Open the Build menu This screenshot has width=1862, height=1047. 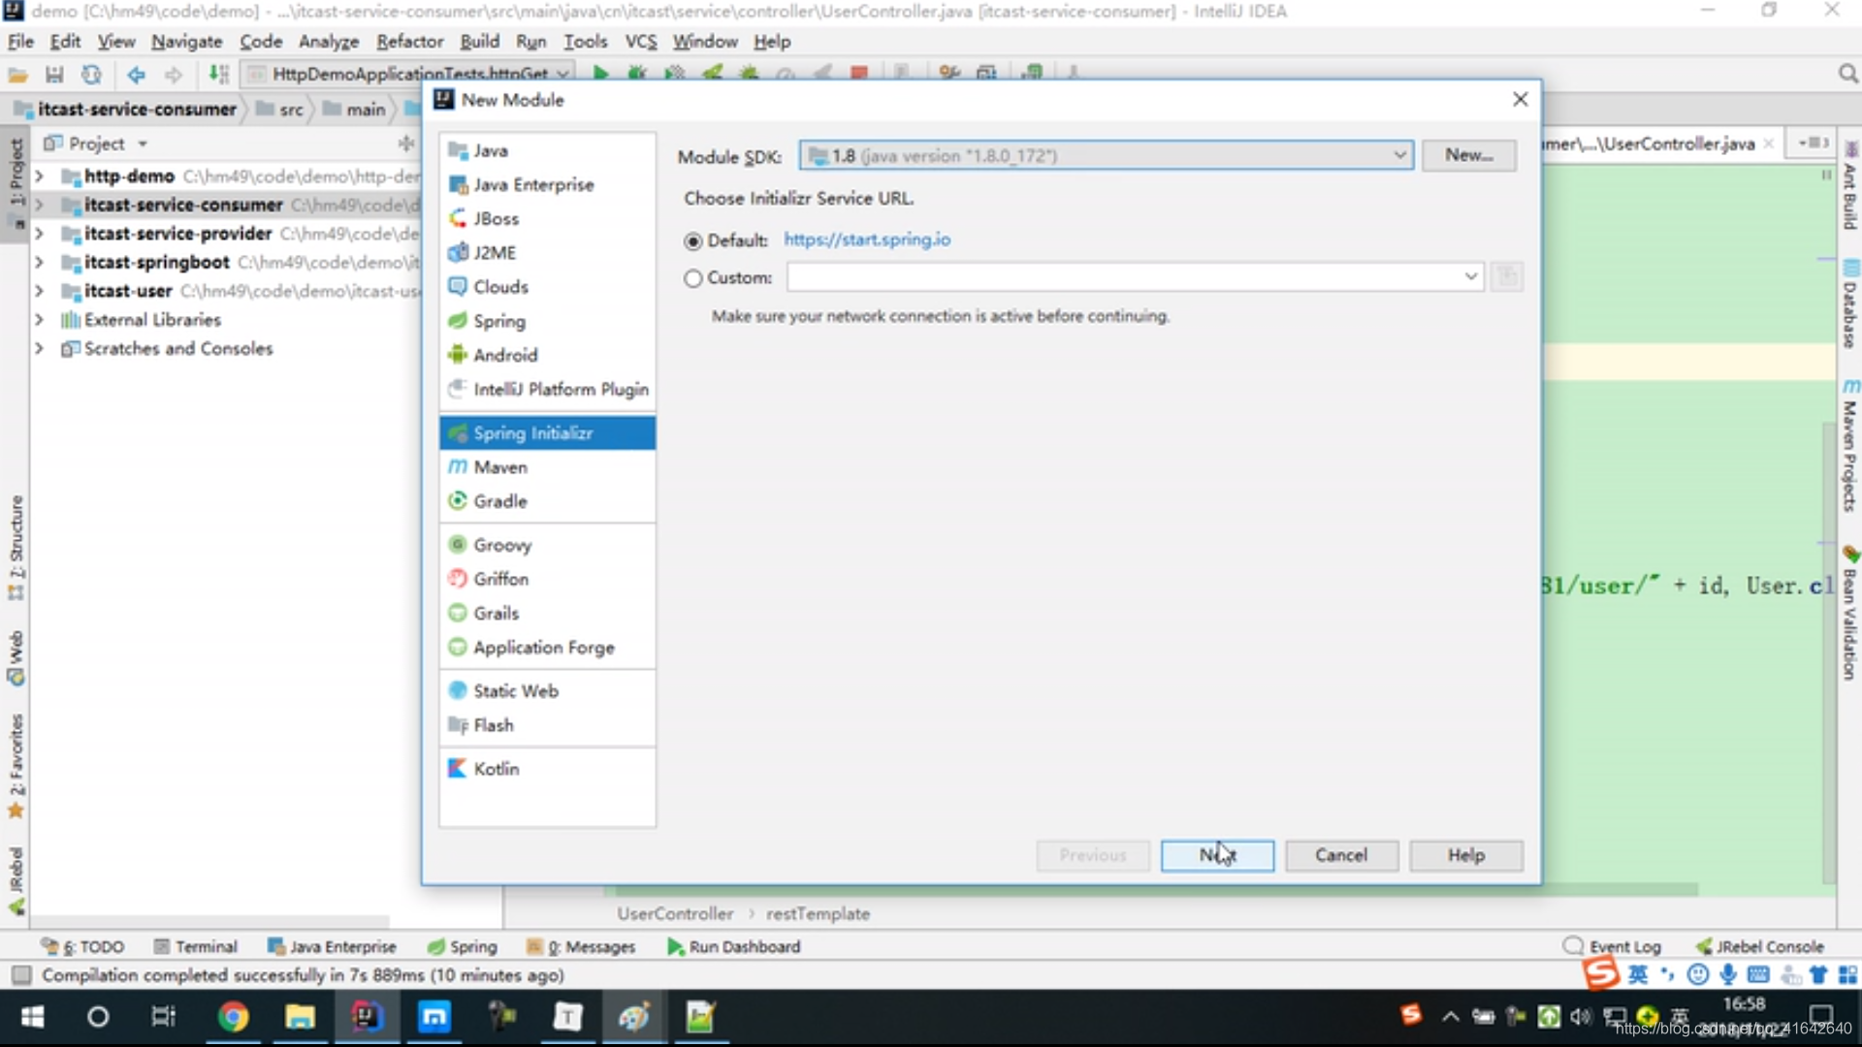tap(479, 42)
